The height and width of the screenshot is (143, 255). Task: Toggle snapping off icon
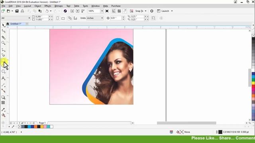tap(131, 11)
